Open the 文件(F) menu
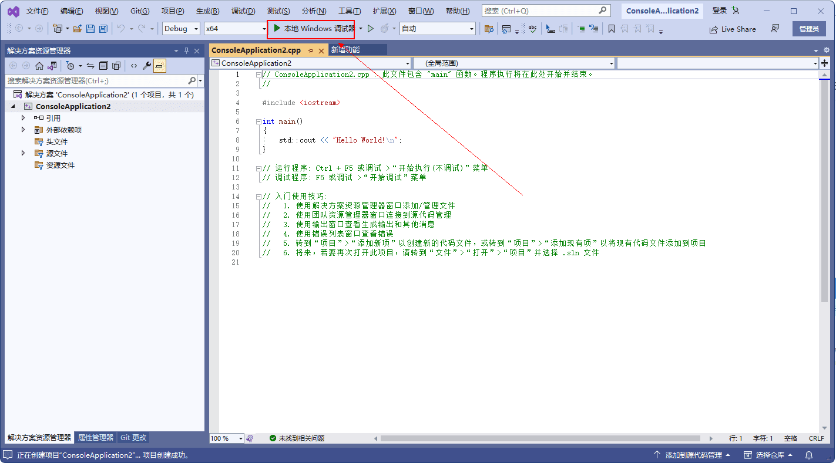 coord(38,11)
